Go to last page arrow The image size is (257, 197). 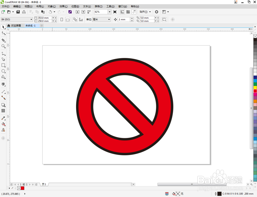click(x=33, y=185)
